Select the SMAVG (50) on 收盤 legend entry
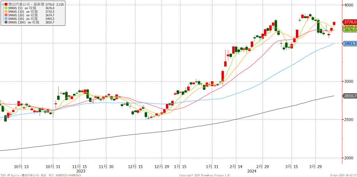This screenshot has width=357, height=177. tap(23, 19)
